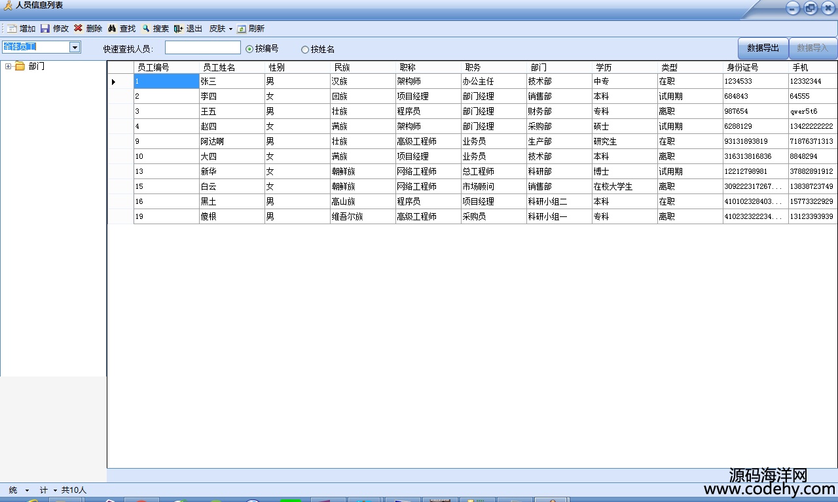Click the 退出 (Exit) door icon
The image size is (838, 502).
point(179,29)
